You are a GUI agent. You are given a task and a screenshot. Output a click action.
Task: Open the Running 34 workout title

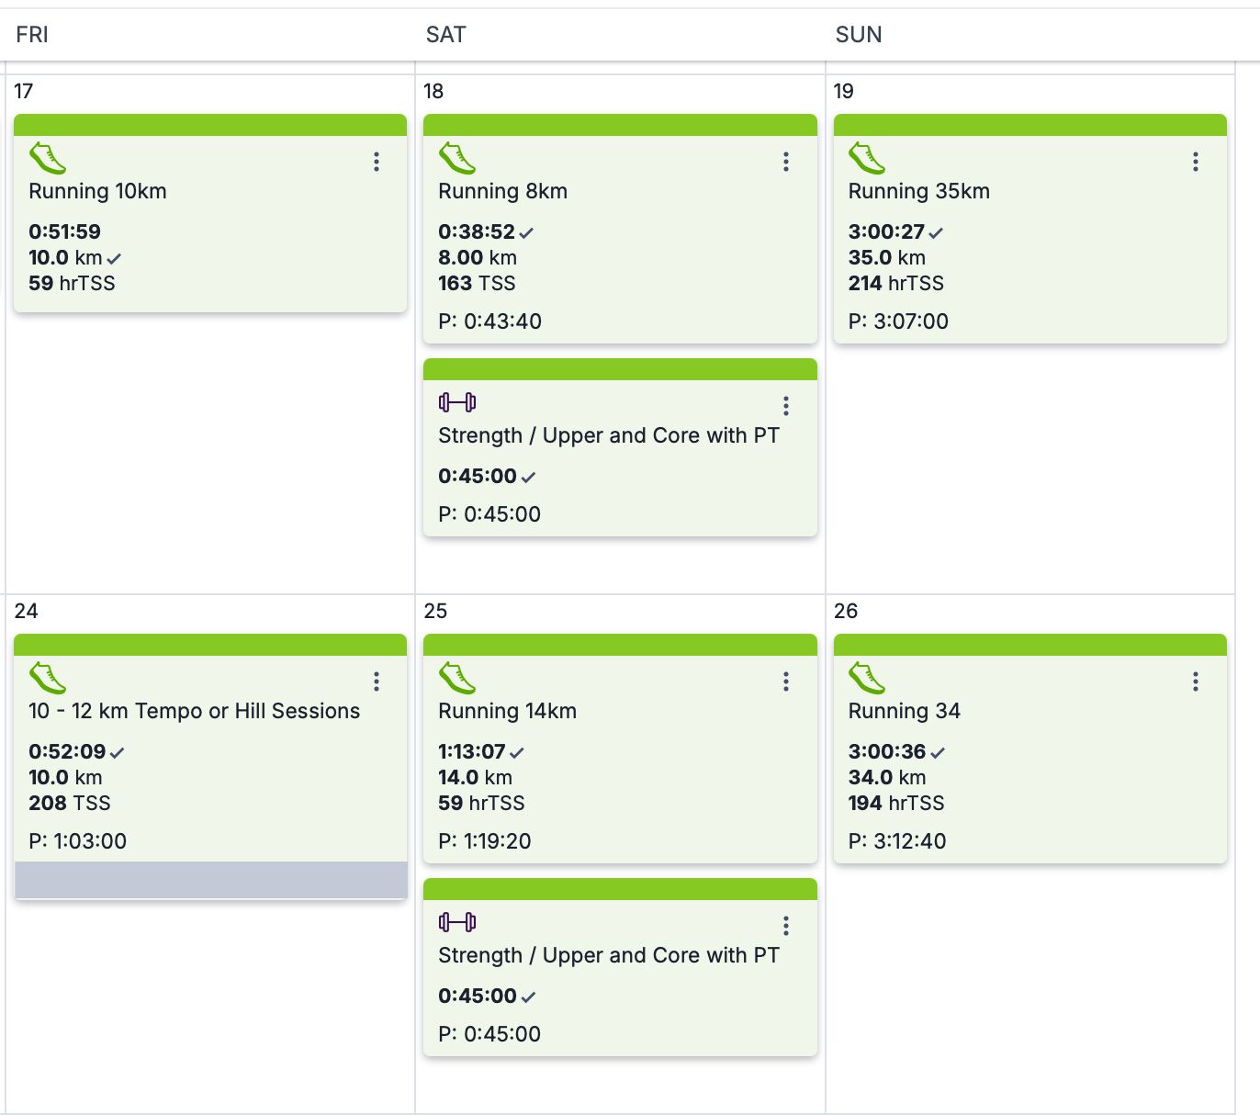coord(904,711)
